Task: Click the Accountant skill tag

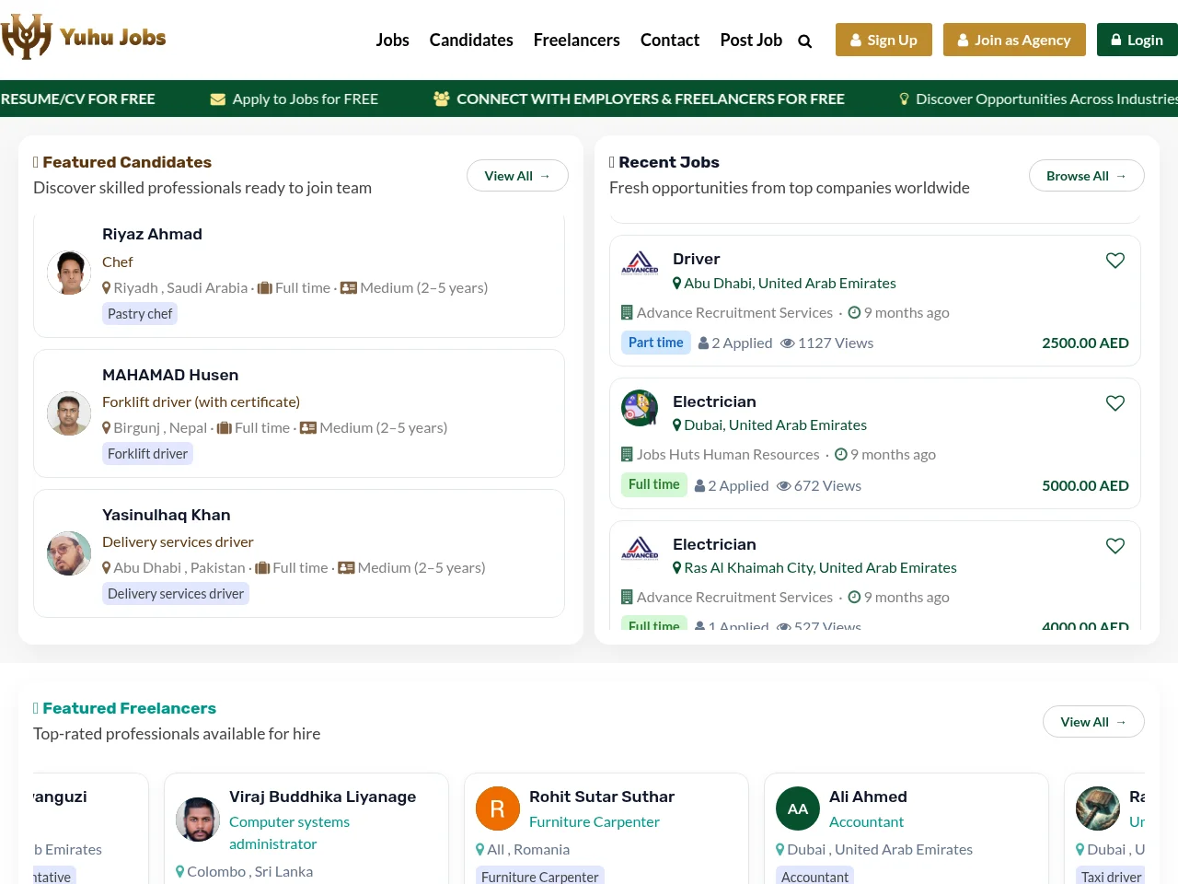Action: click(x=815, y=877)
